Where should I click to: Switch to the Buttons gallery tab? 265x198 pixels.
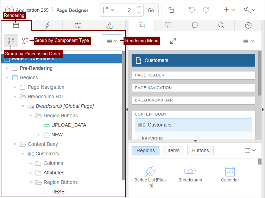(200, 150)
